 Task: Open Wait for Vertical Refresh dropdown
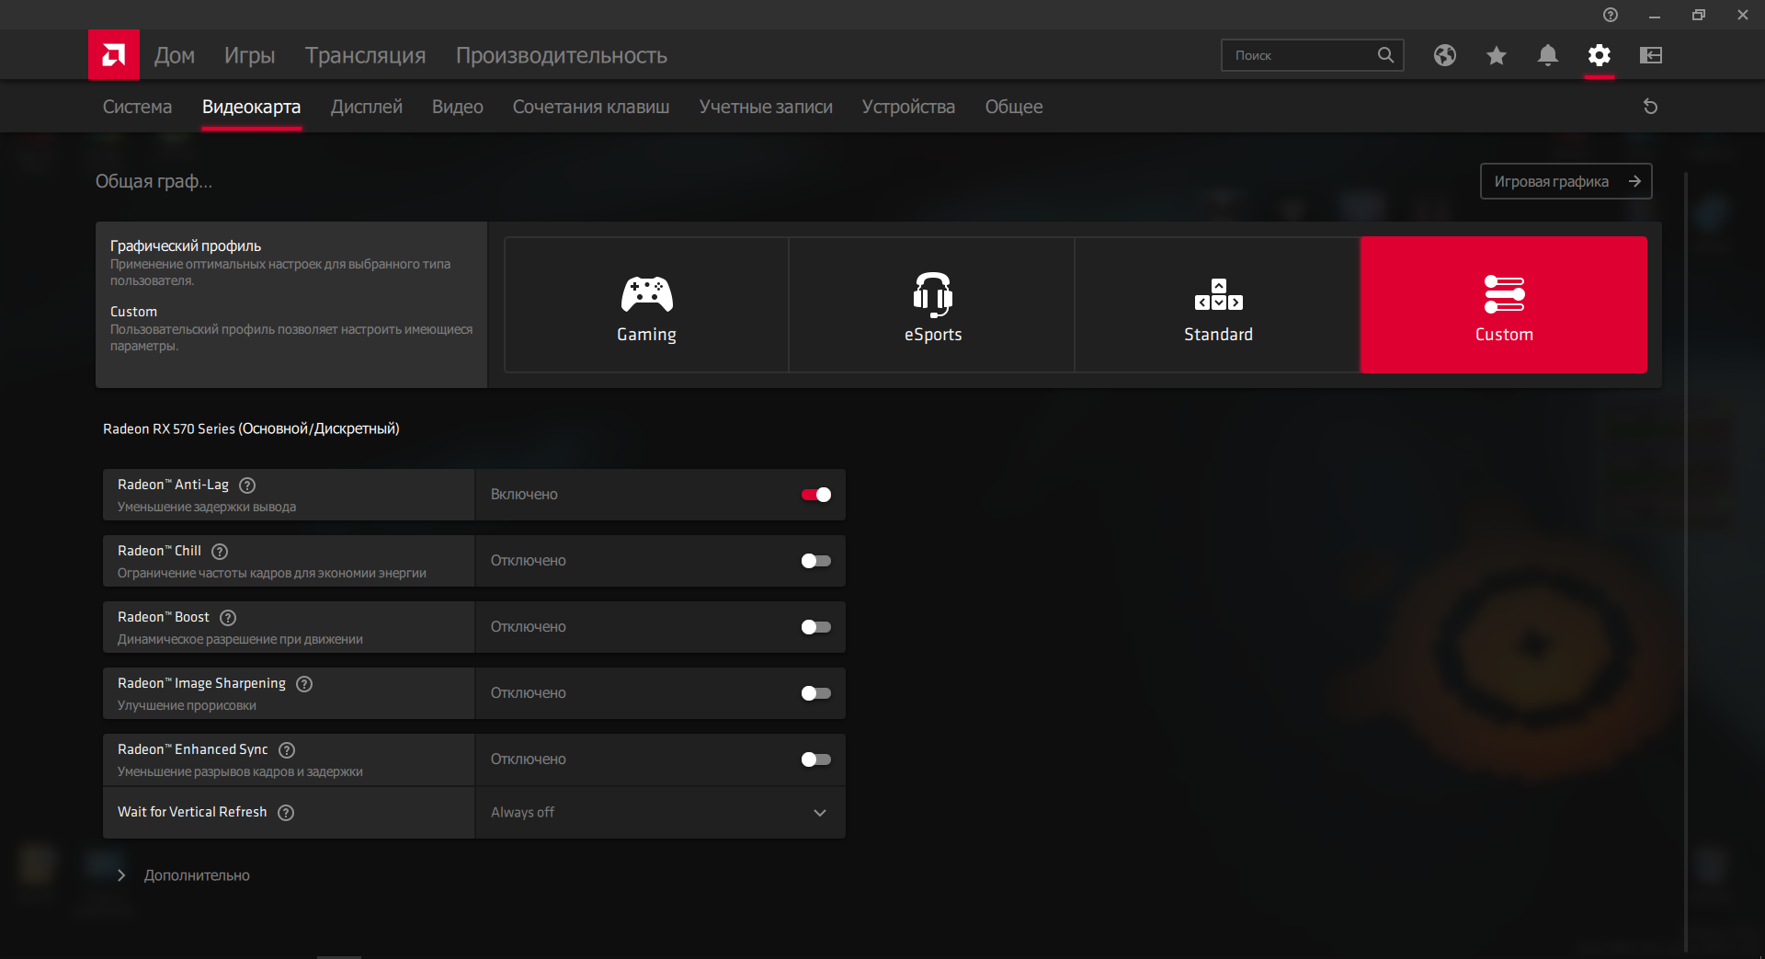pos(660,813)
